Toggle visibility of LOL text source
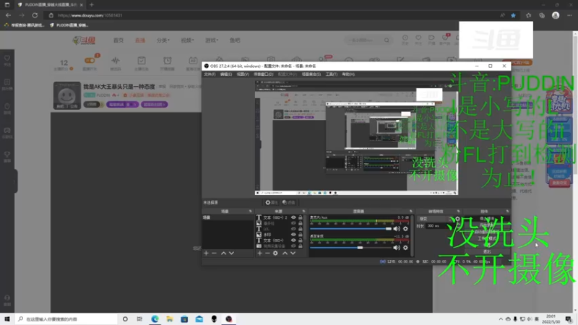This screenshot has width=578, height=325. (293, 229)
